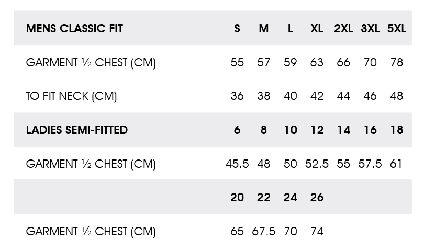The width and height of the screenshot is (424, 251).
Task: Click the 3XL size header
Action: [x=370, y=28]
